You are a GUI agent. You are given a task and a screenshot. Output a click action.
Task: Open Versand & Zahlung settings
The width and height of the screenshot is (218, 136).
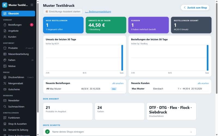pos(18,130)
